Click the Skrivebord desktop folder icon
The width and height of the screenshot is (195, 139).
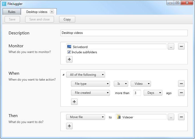point(69,47)
